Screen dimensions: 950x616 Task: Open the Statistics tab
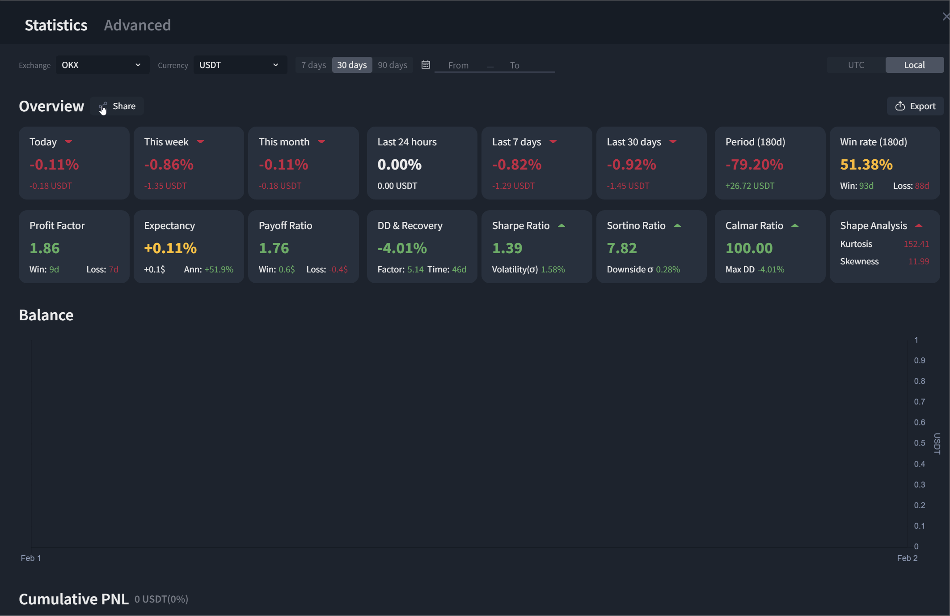click(x=56, y=25)
